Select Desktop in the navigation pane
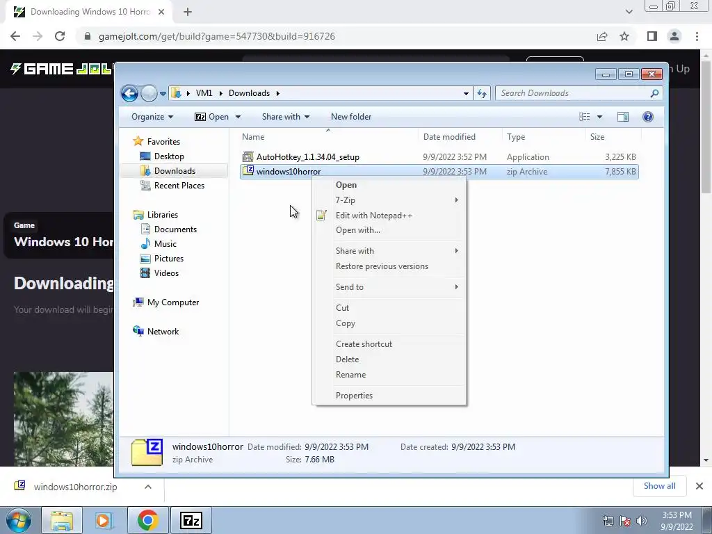The width and height of the screenshot is (712, 534). (x=169, y=156)
